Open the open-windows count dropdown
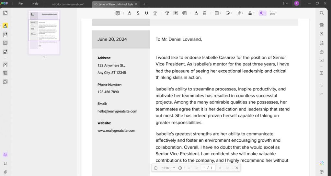This screenshot has width=331, height=176. tap(285, 4)
